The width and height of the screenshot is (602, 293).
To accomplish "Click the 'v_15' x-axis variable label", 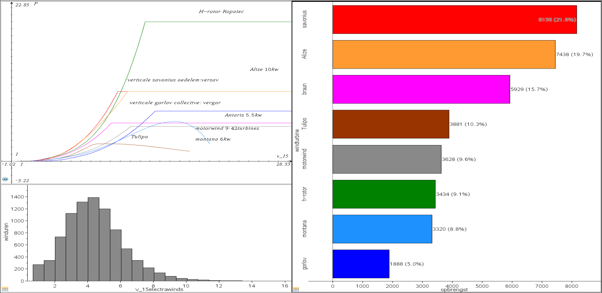I will click(282, 156).
